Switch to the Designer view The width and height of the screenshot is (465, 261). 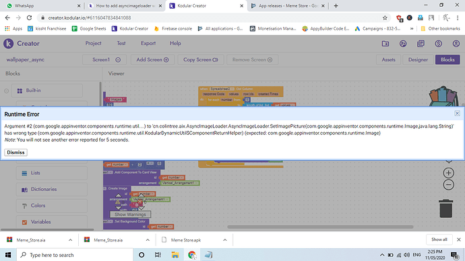(418, 59)
